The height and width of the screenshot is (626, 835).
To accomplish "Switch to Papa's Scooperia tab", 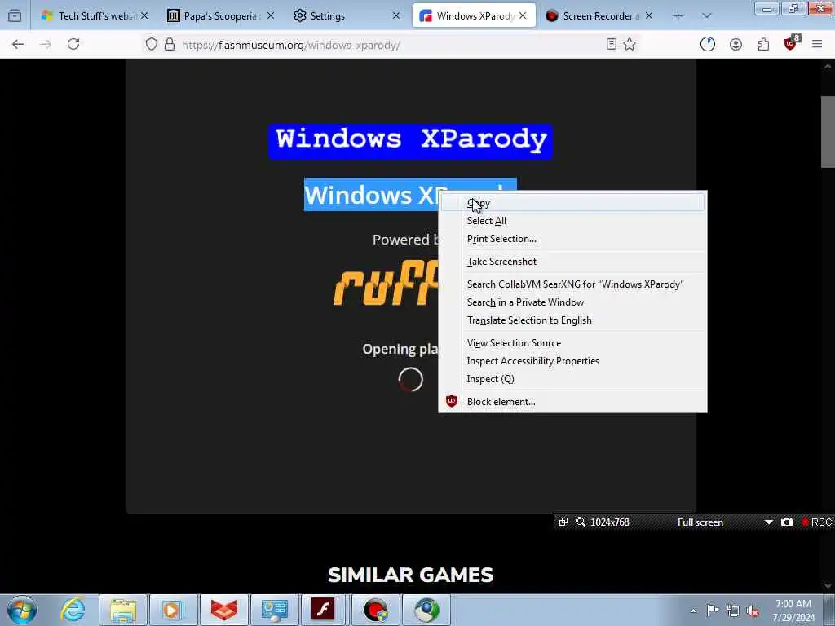I will (214, 16).
